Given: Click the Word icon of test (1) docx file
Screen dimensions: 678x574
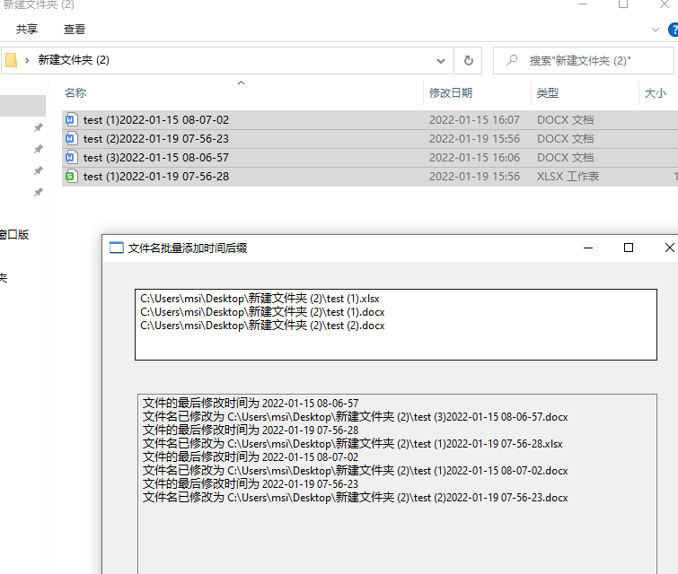Looking at the screenshot, I should 72,120.
